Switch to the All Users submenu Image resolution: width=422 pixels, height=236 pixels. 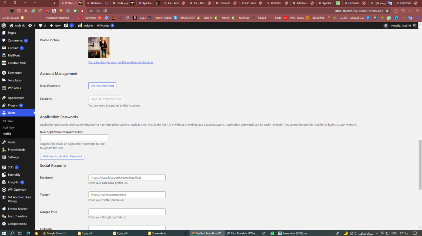8,121
